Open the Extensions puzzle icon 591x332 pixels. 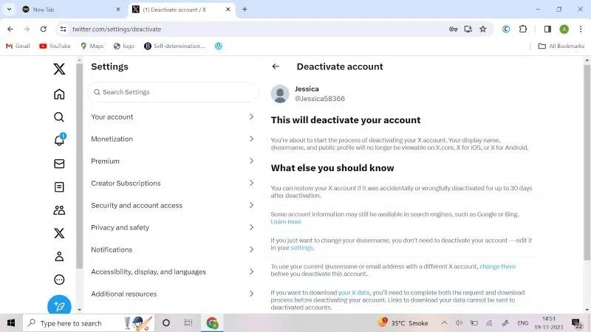tap(523, 29)
